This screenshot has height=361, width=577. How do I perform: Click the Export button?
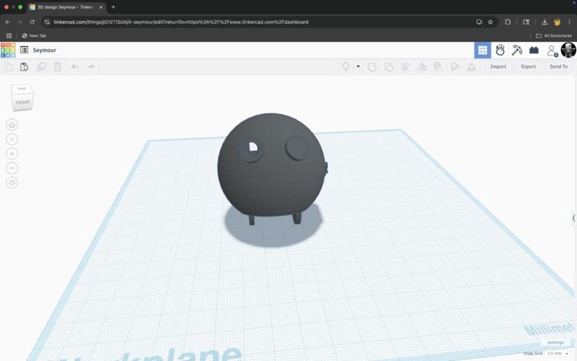(529, 66)
